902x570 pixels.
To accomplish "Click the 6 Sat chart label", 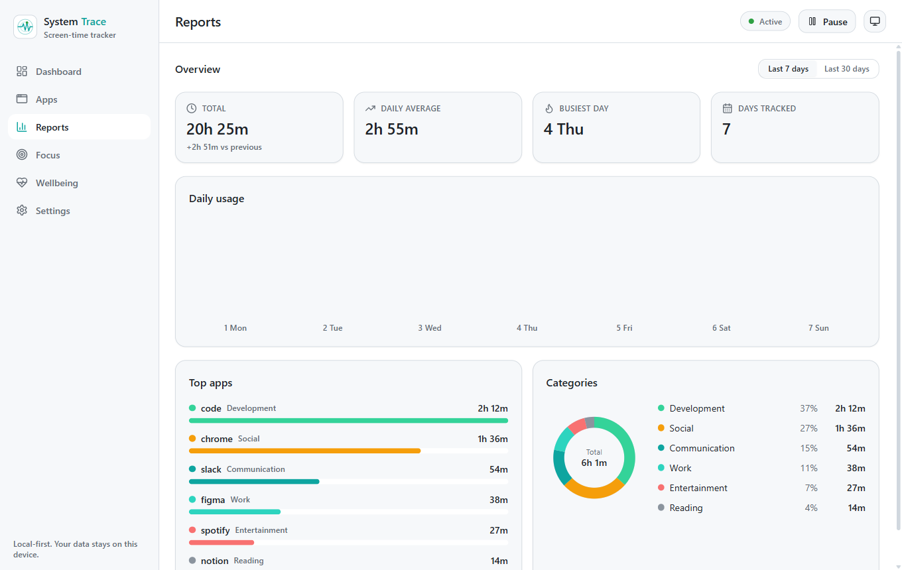I will pos(722,328).
